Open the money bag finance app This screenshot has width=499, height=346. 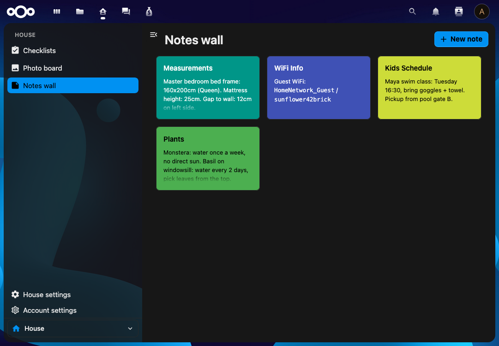(x=149, y=12)
